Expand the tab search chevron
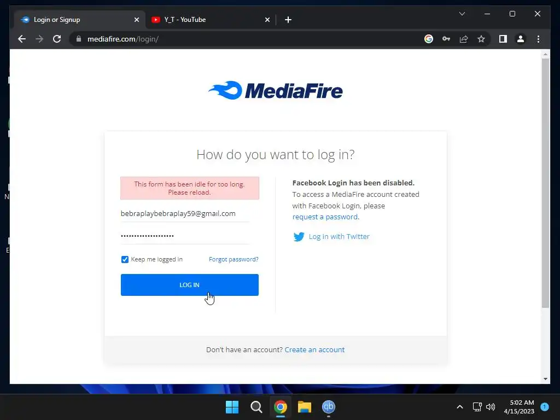Screen dimensions: 560x420 point(462,14)
